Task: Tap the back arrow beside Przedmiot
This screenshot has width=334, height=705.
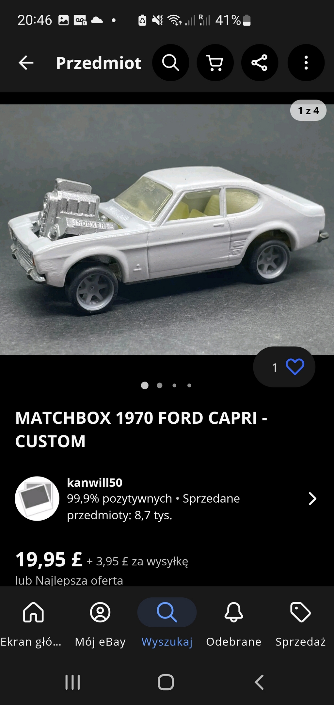Action: click(26, 63)
